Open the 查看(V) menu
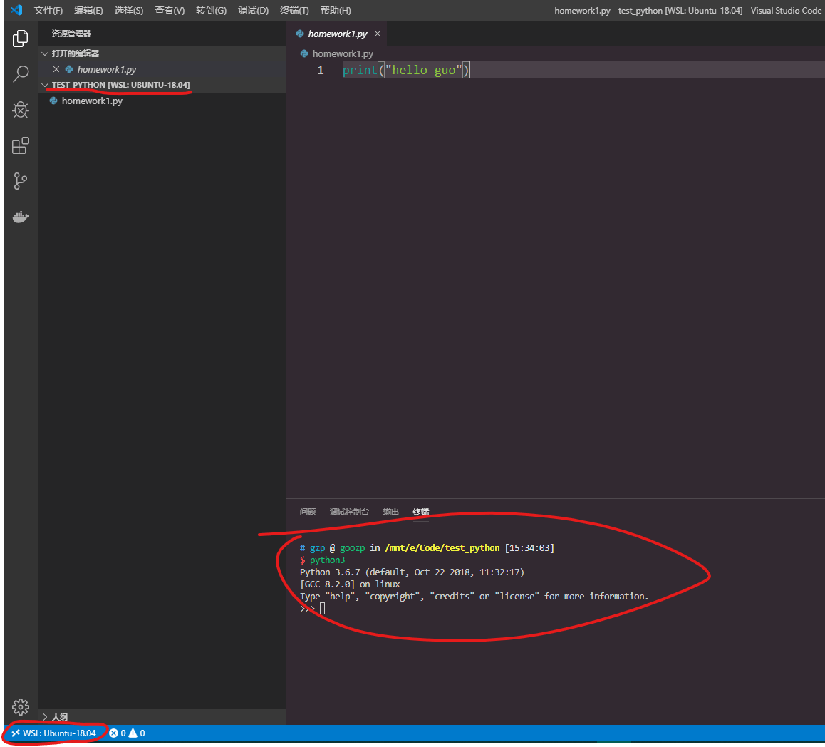Screen dimensions: 825x747 170,11
